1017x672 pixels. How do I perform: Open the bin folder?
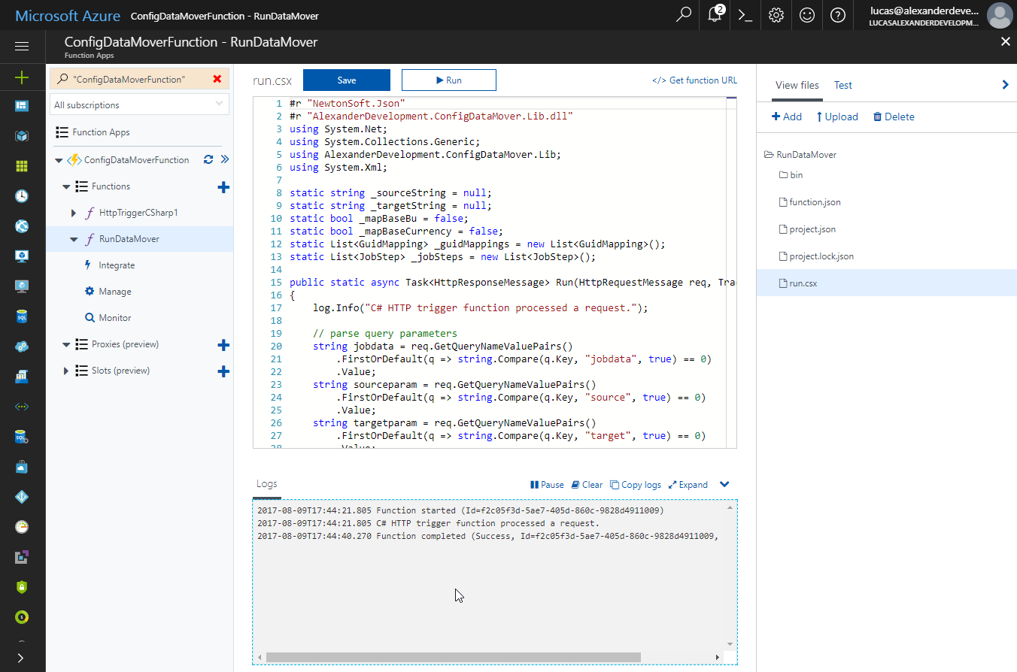tap(791, 175)
